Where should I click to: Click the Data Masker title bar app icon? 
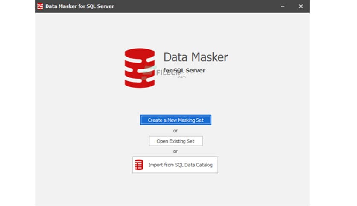(x=40, y=6)
